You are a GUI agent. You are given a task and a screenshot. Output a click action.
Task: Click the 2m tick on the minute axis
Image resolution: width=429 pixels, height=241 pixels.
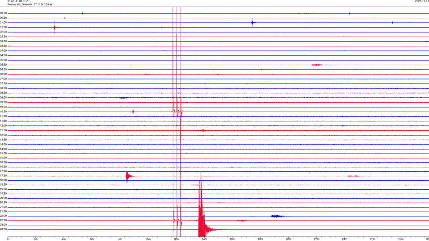tap(36, 239)
